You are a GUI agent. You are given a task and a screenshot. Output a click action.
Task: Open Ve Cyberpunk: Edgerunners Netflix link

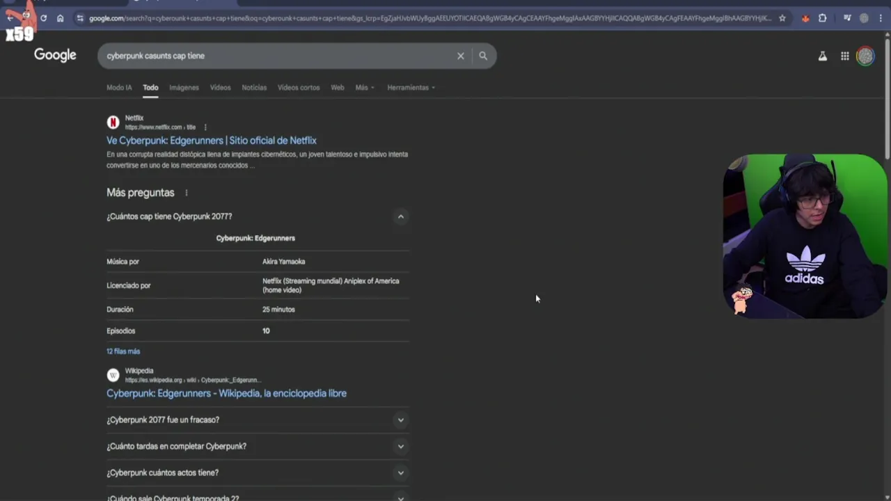click(x=212, y=141)
